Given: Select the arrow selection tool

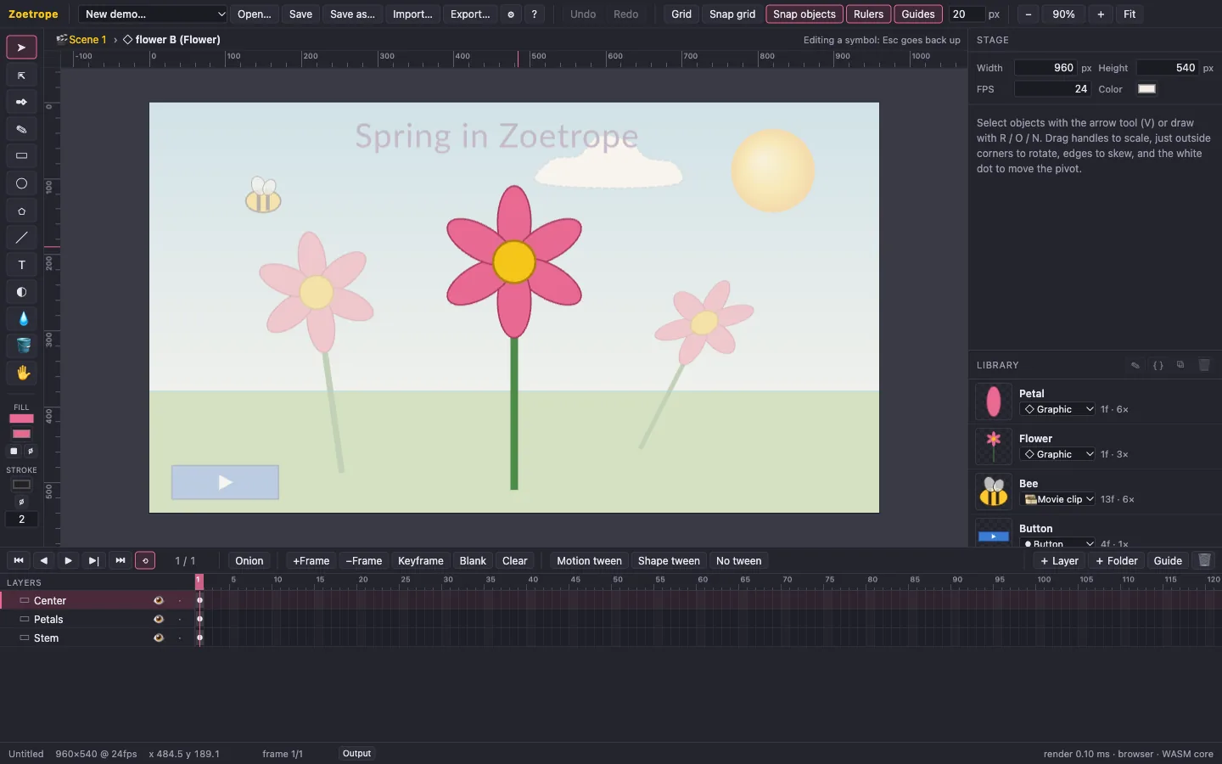Looking at the screenshot, I should [21, 48].
